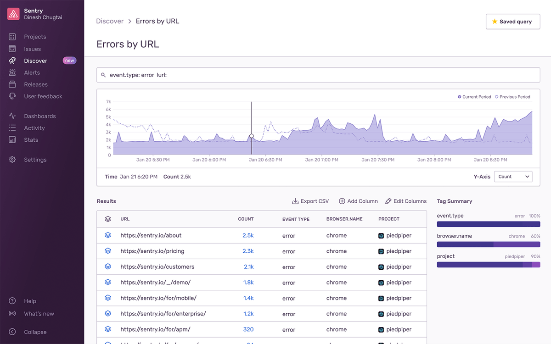
Task: Click the search magnifier icon
Action: (x=103, y=75)
